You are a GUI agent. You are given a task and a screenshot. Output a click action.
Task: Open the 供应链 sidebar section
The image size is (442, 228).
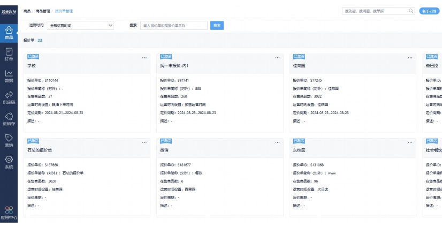(9, 98)
